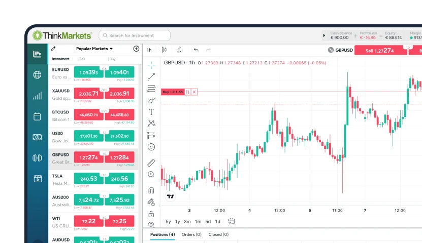This screenshot has width=422, height=243.
Task: Switch to the Closed (0) tab
Action: 218,234
